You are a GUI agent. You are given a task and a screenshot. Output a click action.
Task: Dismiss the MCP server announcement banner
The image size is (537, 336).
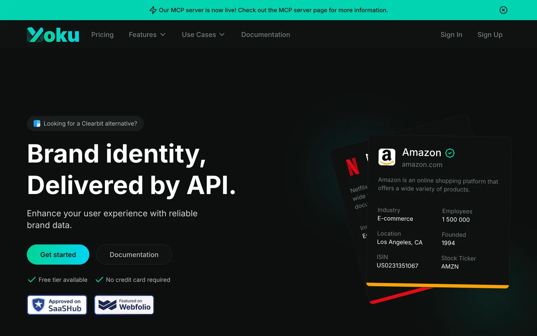503,10
